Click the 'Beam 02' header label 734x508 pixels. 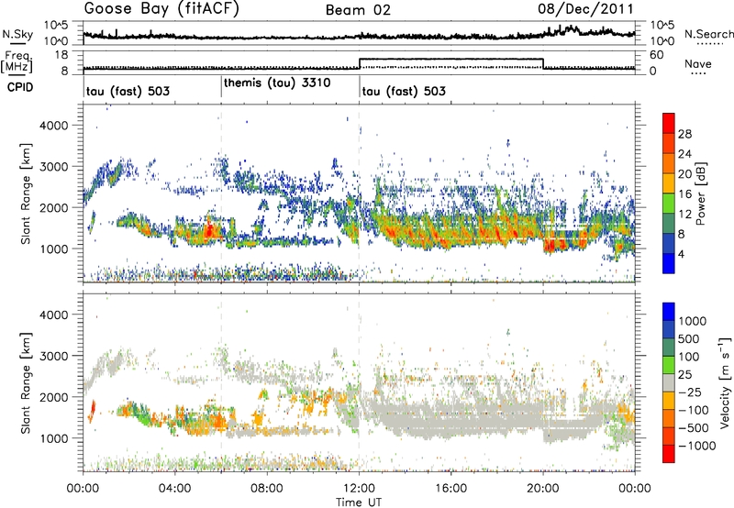click(358, 10)
